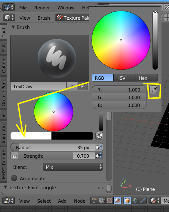This screenshot has height=212, width=169.
Task: Open the Node editor's View menu
Action: coord(24,201)
